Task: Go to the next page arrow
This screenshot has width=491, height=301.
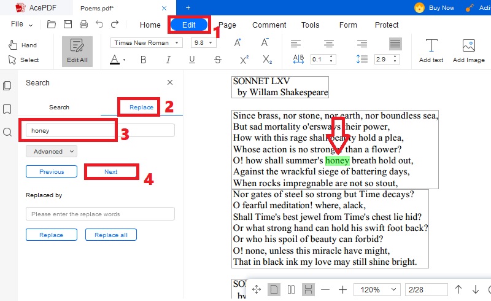Action: coord(475,289)
